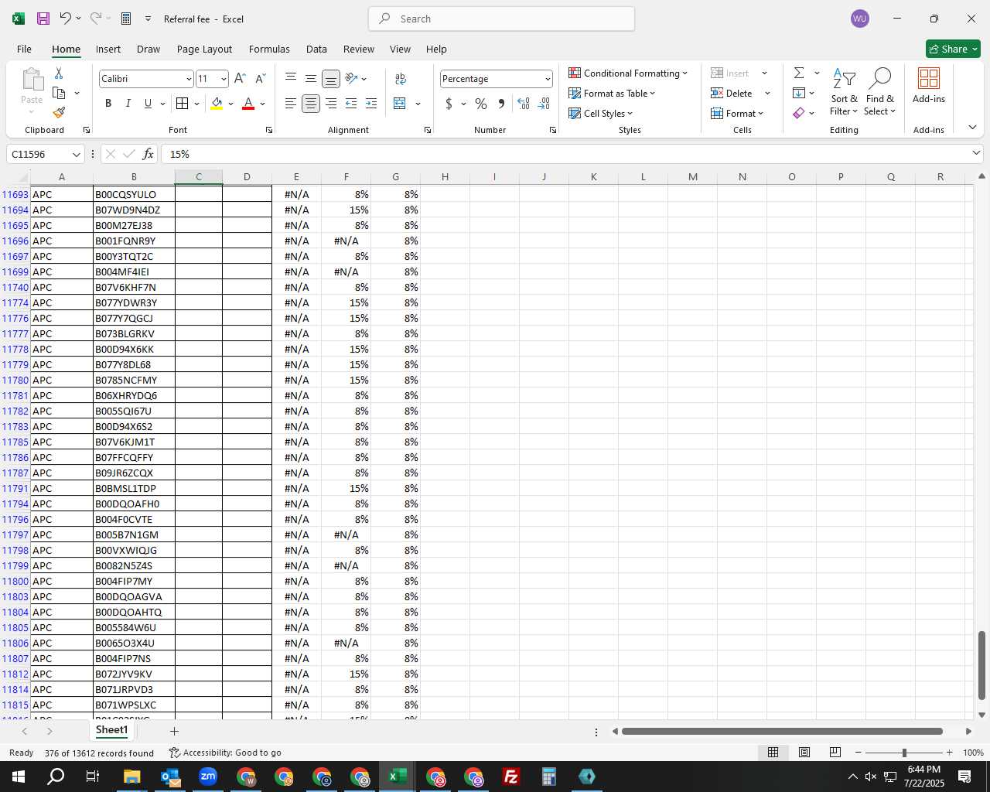Image resolution: width=990 pixels, height=792 pixels.
Task: Increase the cell indent
Action: 371,104
